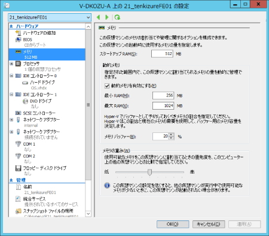Select the SCSI コントローラー label
The width and height of the screenshot is (269, 236).
[39, 113]
